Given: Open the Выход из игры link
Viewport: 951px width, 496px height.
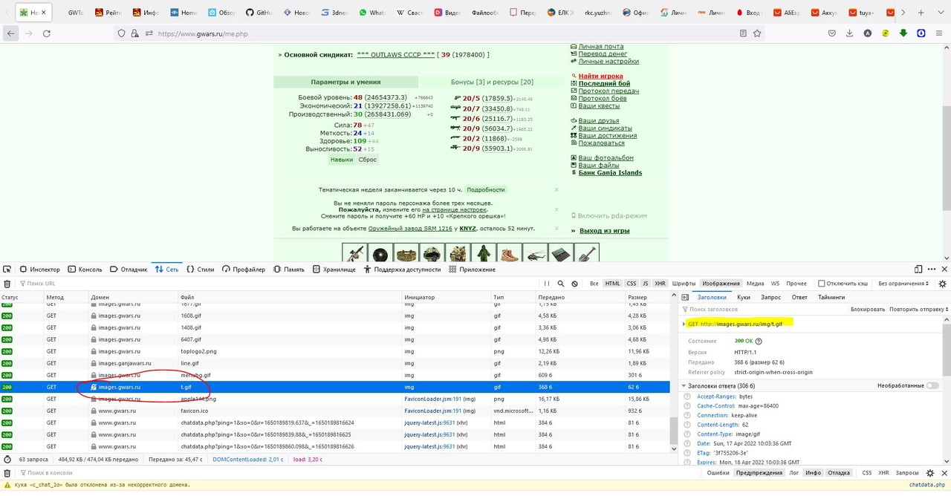Looking at the screenshot, I should 604,231.
